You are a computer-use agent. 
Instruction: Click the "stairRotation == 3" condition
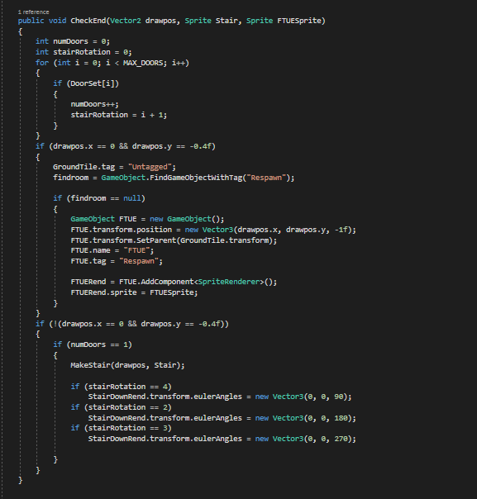click(127, 428)
